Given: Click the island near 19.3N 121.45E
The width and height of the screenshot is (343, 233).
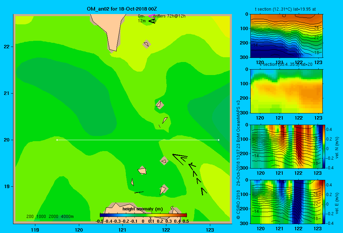Looking at the screenshot, I should point(142,170).
